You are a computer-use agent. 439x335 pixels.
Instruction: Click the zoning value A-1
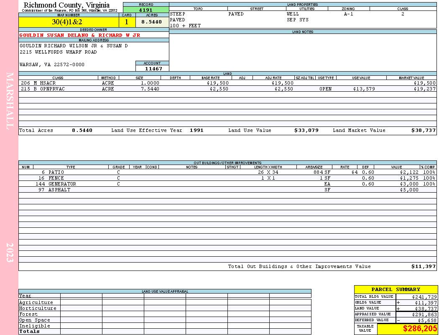[x=349, y=14]
